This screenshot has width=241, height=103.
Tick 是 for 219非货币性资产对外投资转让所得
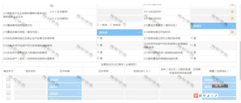coord(191,45)
